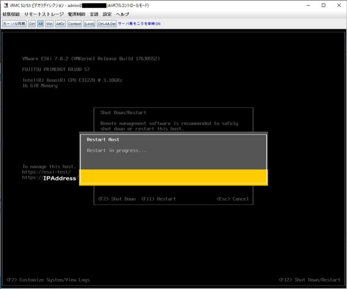Click the https://IPAddress URL text
Image resolution: width=347 pixels, height=289 pixels.
click(x=50, y=178)
